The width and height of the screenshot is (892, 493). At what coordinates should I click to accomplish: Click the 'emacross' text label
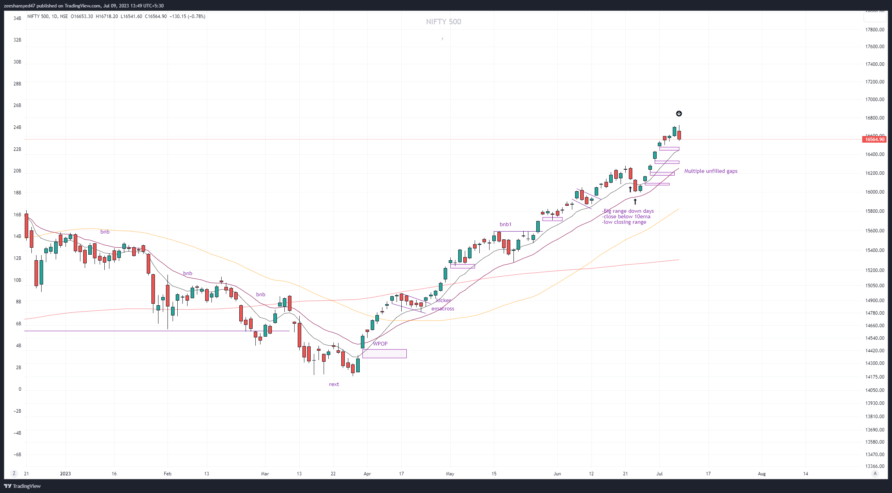pyautogui.click(x=442, y=309)
